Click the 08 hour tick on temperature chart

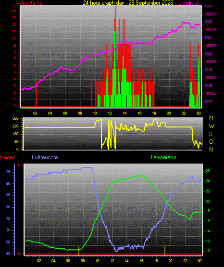pos(83,261)
